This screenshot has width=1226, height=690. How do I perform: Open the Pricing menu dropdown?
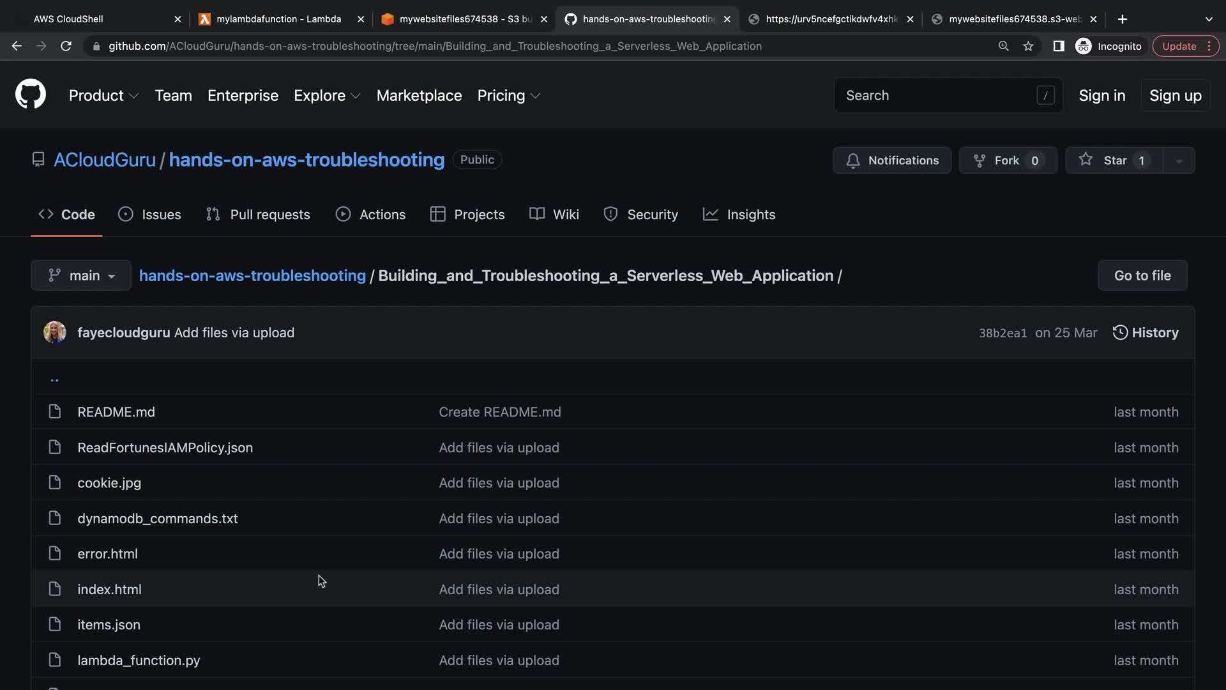[508, 95]
